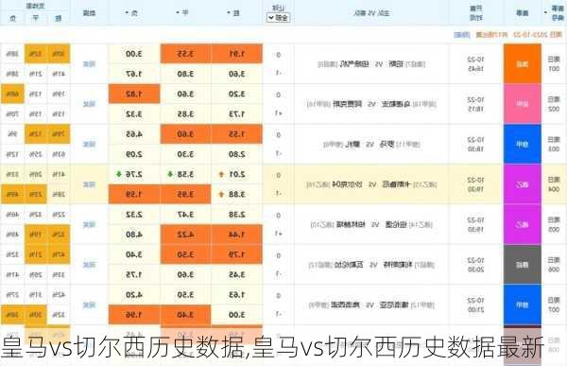Open the 让球 全部 filter dropdown

tap(279, 17)
